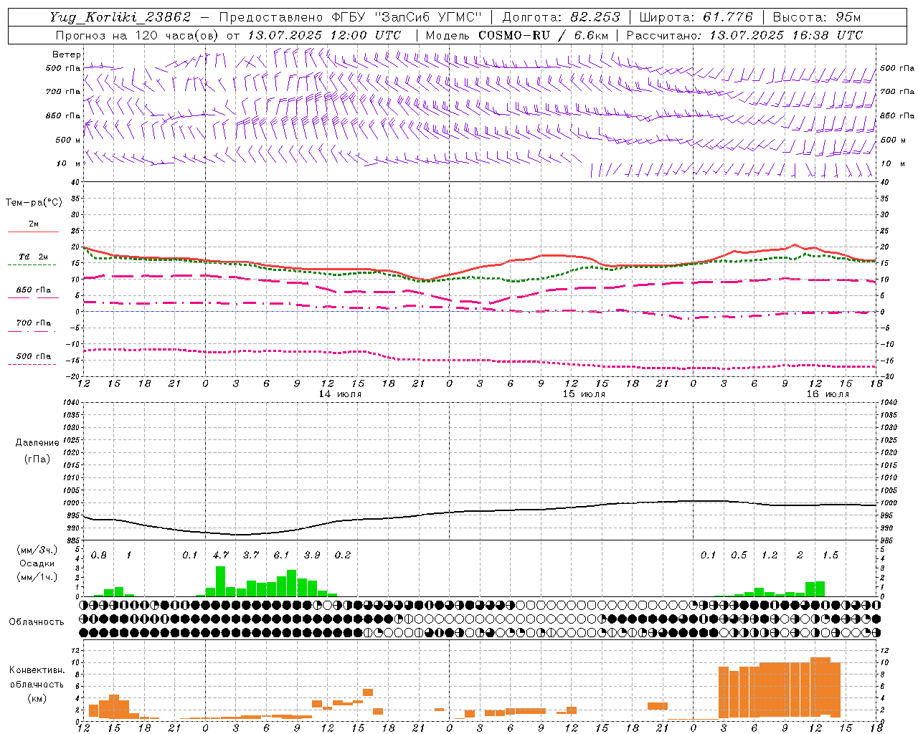Image resolution: width=918 pixels, height=734 pixels.
Task: Click the (мм/3ч.) precipitation unit label
Action: 37,550
